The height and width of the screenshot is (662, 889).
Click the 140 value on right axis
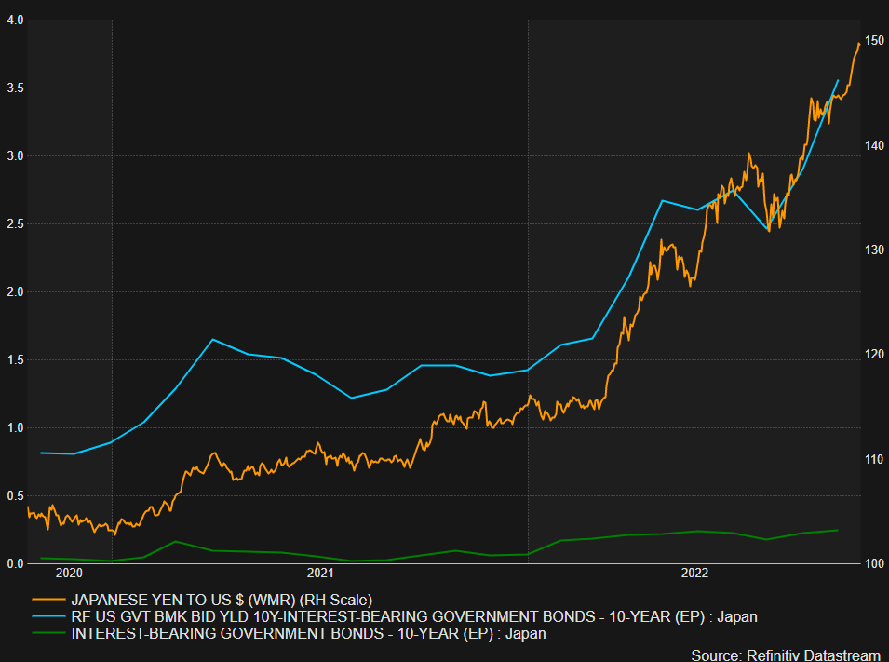(875, 145)
